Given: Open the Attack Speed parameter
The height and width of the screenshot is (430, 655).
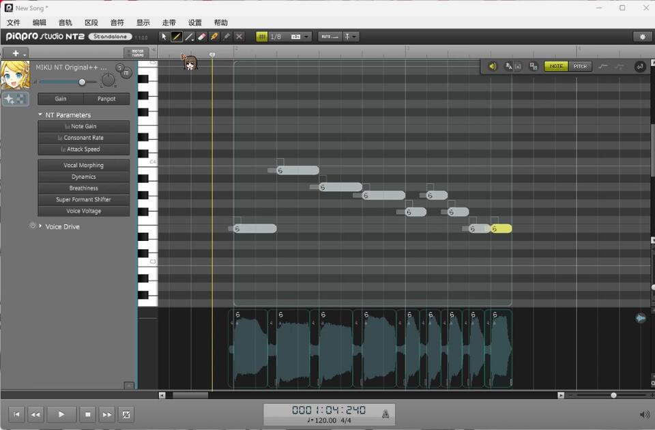Looking at the screenshot, I should coord(83,149).
